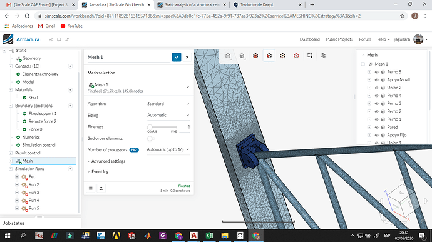This screenshot has height=242, width=432.
Task: Open the mesh table list icon
Action: (91, 188)
